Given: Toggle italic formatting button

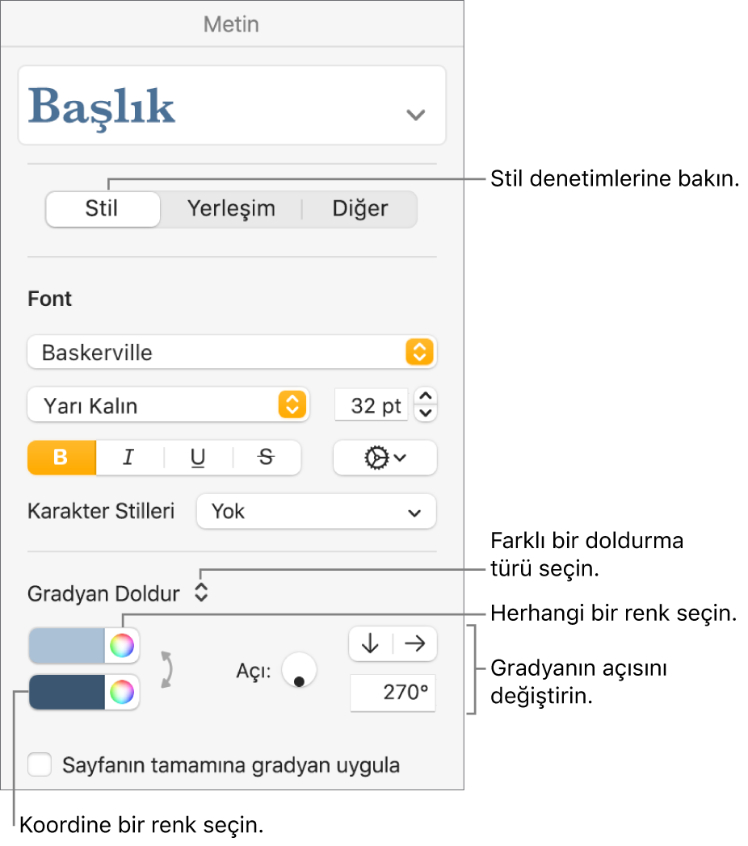Looking at the screenshot, I should 129,458.
